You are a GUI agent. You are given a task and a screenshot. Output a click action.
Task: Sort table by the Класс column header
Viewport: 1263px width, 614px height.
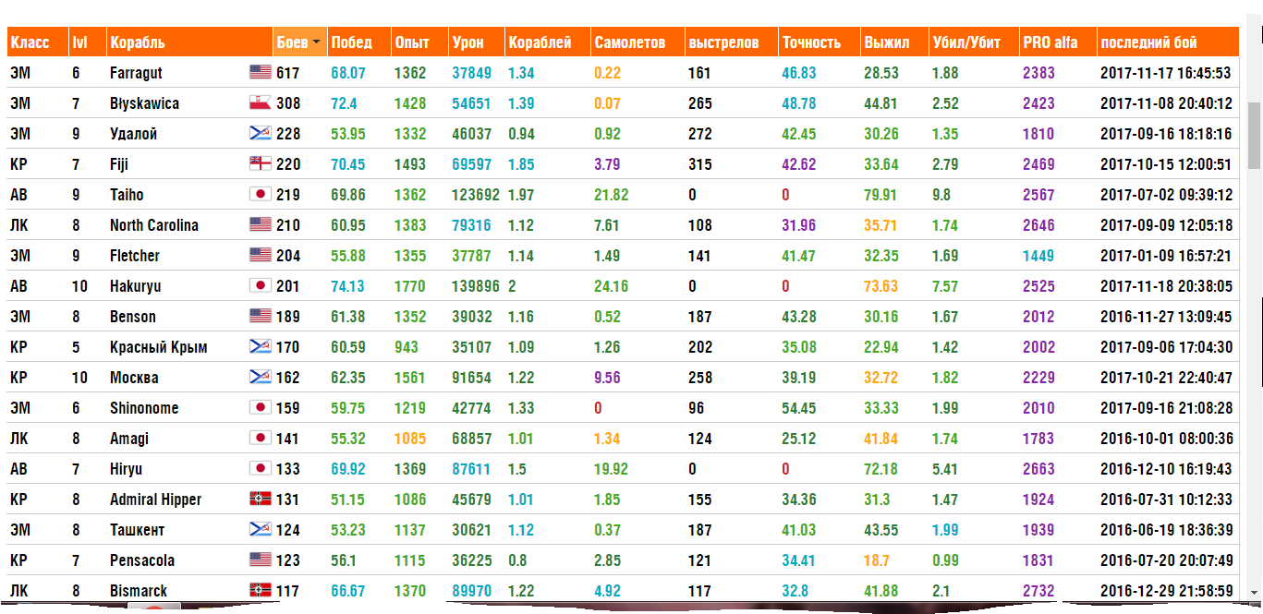coord(30,42)
